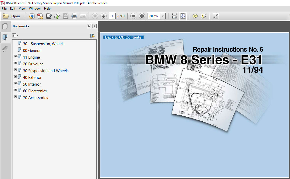Select the 30 - Suspension, Wheels bookmark

(x=44, y=44)
